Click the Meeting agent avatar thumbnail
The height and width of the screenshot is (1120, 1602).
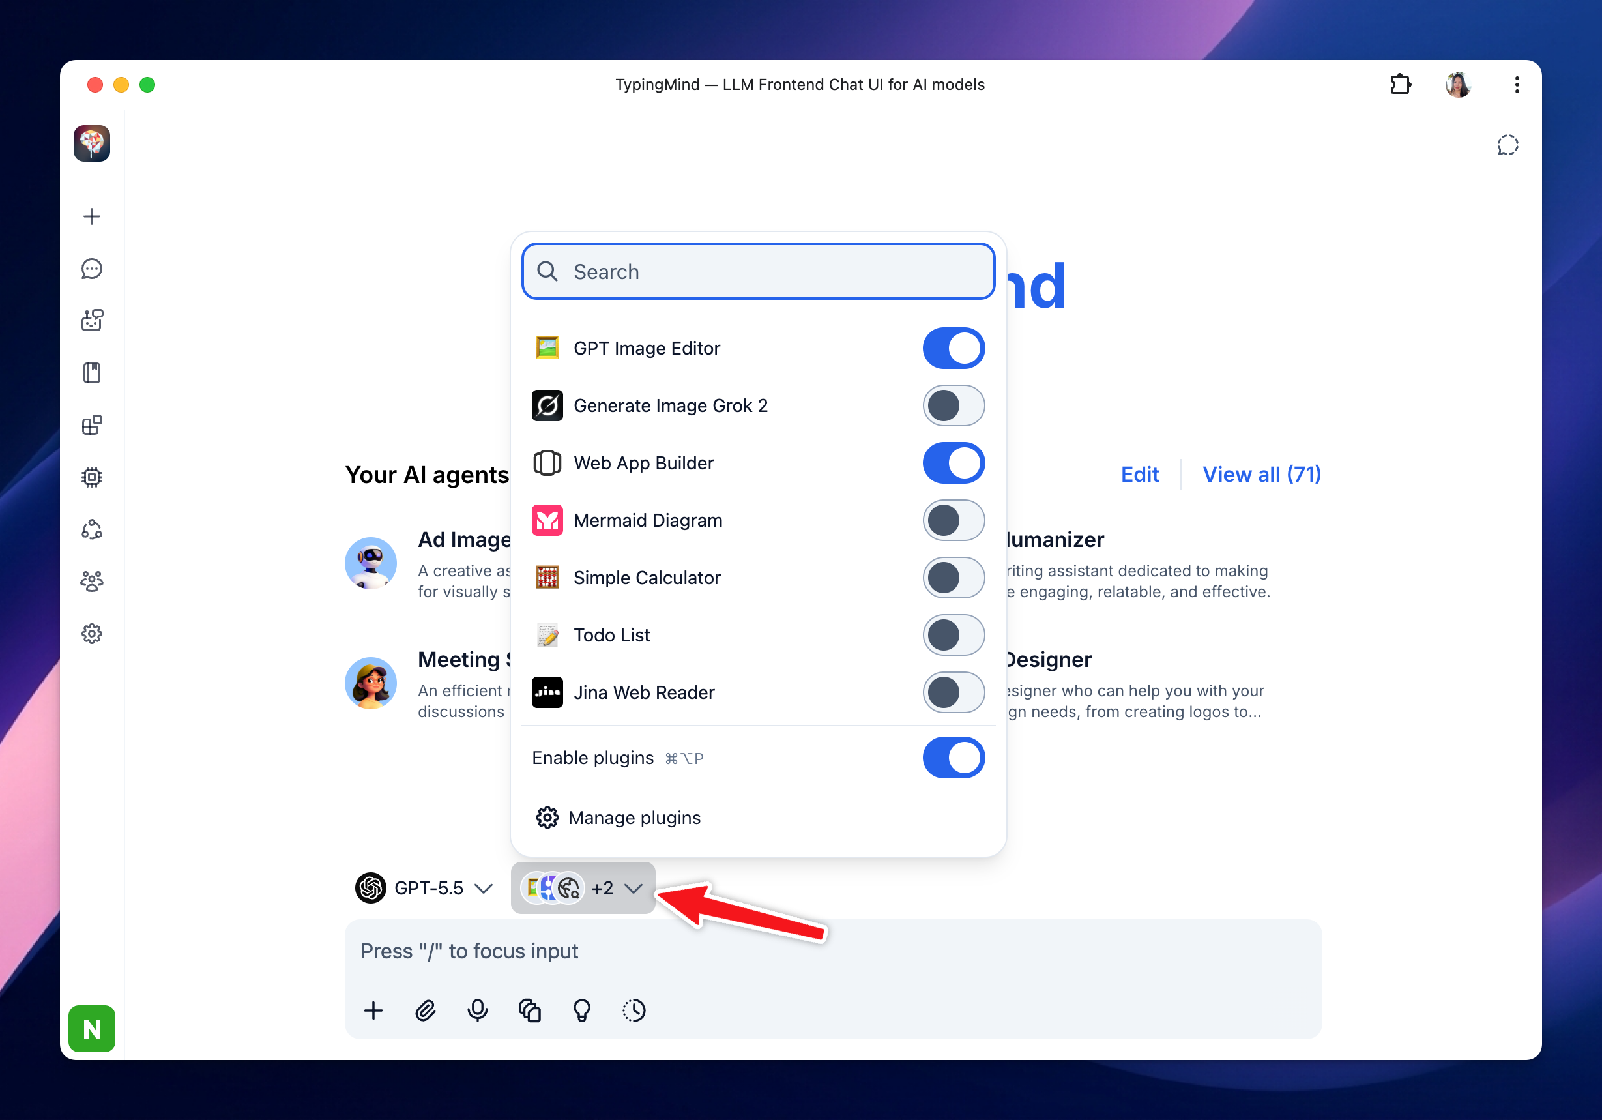pos(371,683)
